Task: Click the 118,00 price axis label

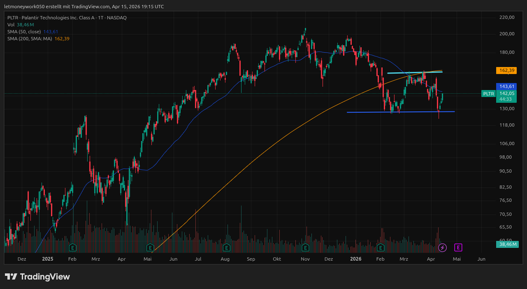Action: (506, 125)
